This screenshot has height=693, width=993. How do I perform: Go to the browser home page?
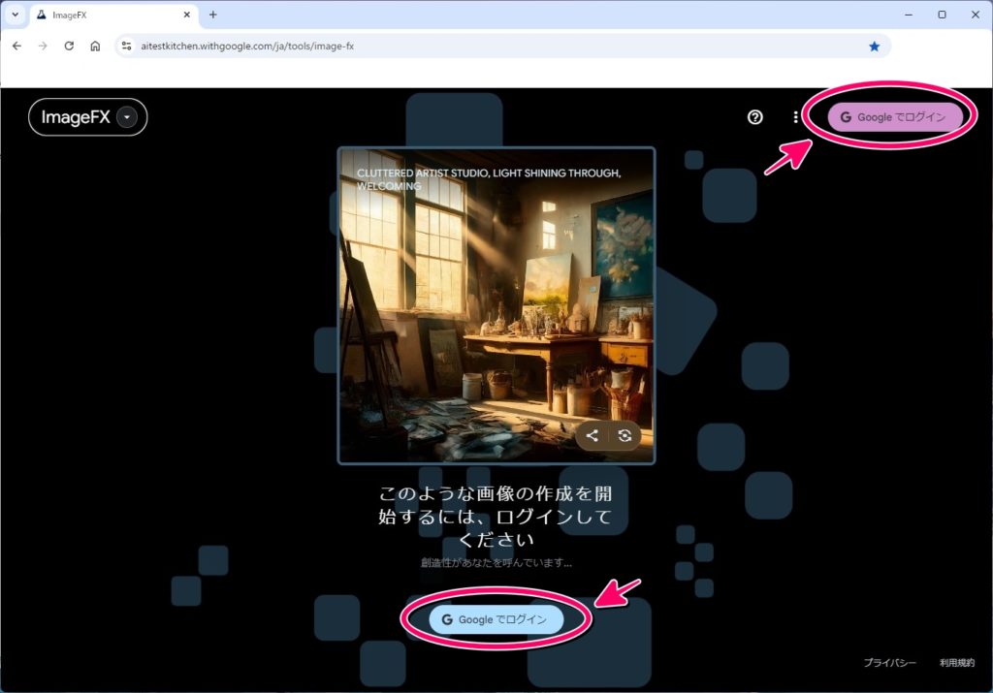click(x=95, y=46)
